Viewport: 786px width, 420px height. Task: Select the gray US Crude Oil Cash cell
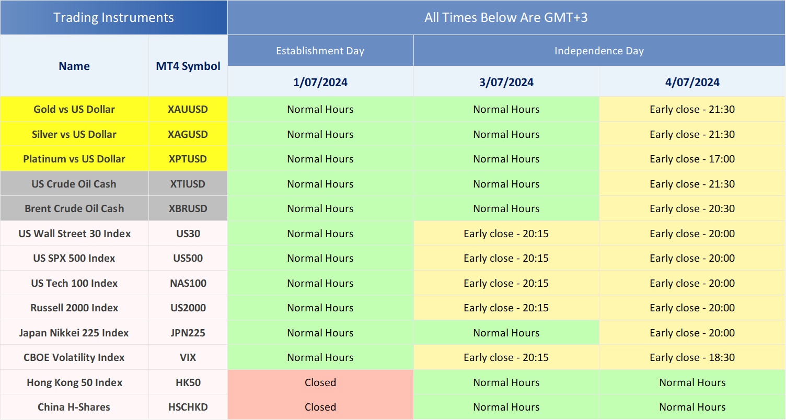point(74,184)
